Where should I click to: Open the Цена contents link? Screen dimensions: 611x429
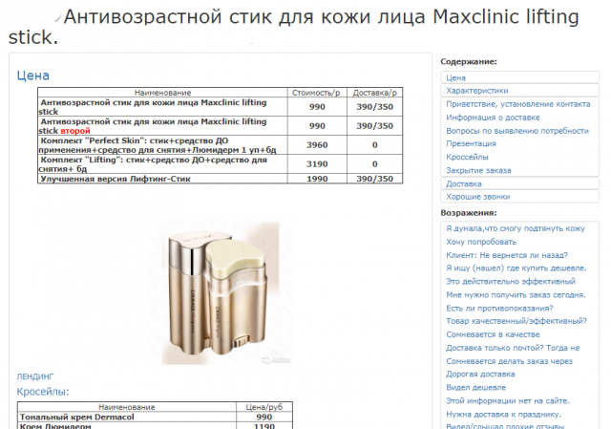pyautogui.click(x=455, y=77)
